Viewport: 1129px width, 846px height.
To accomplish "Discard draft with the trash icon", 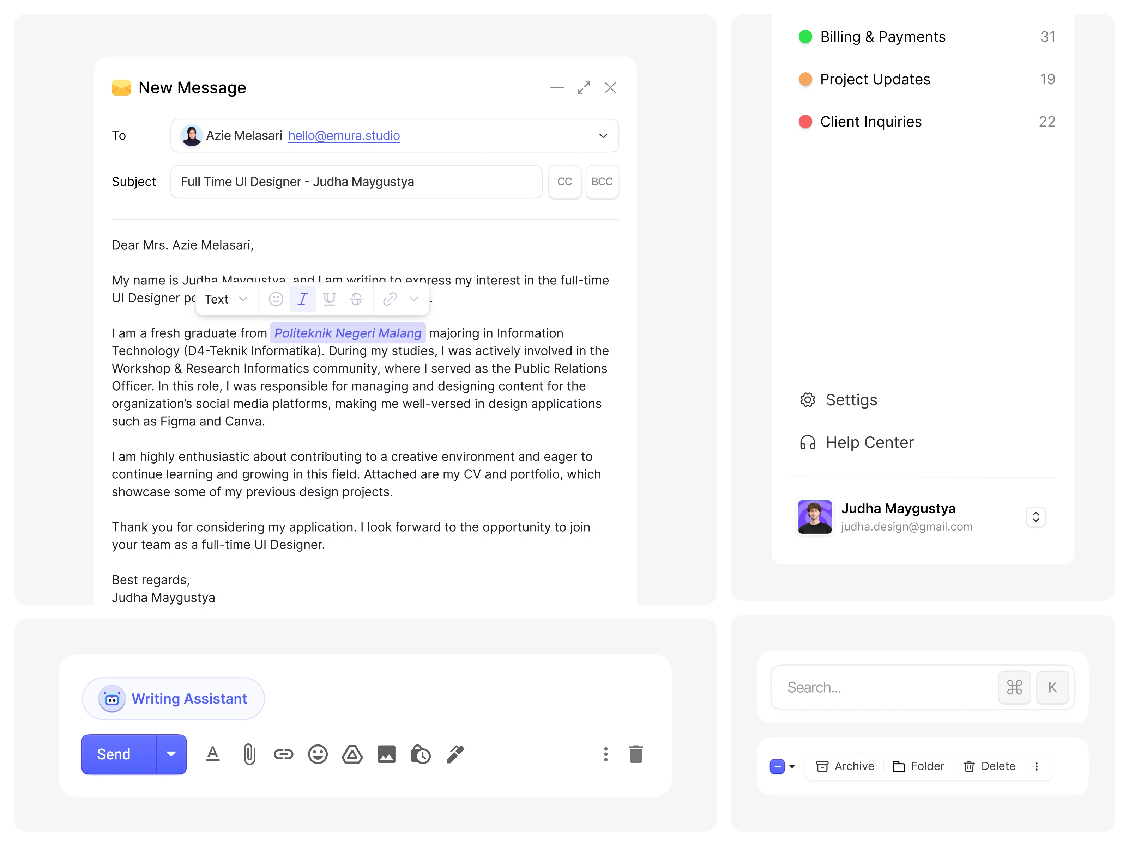I will (x=635, y=754).
